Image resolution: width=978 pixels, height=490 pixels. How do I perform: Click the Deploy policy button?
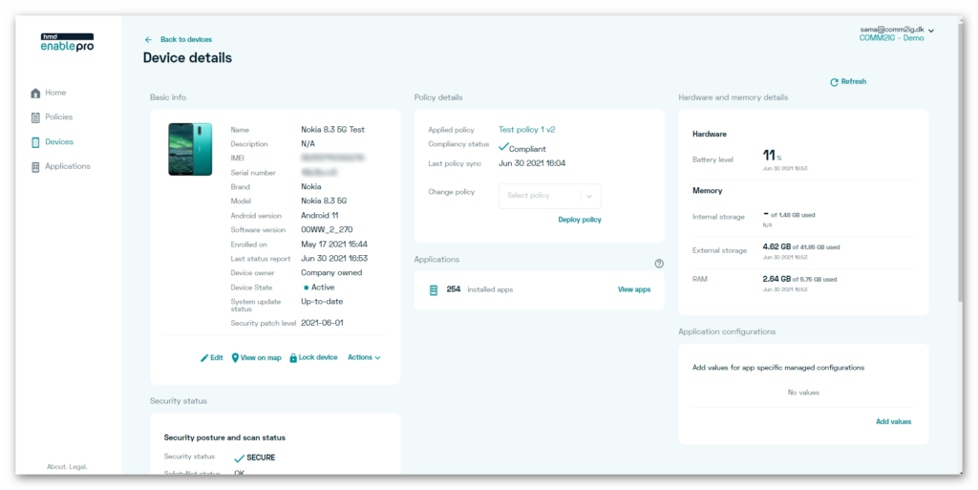580,220
